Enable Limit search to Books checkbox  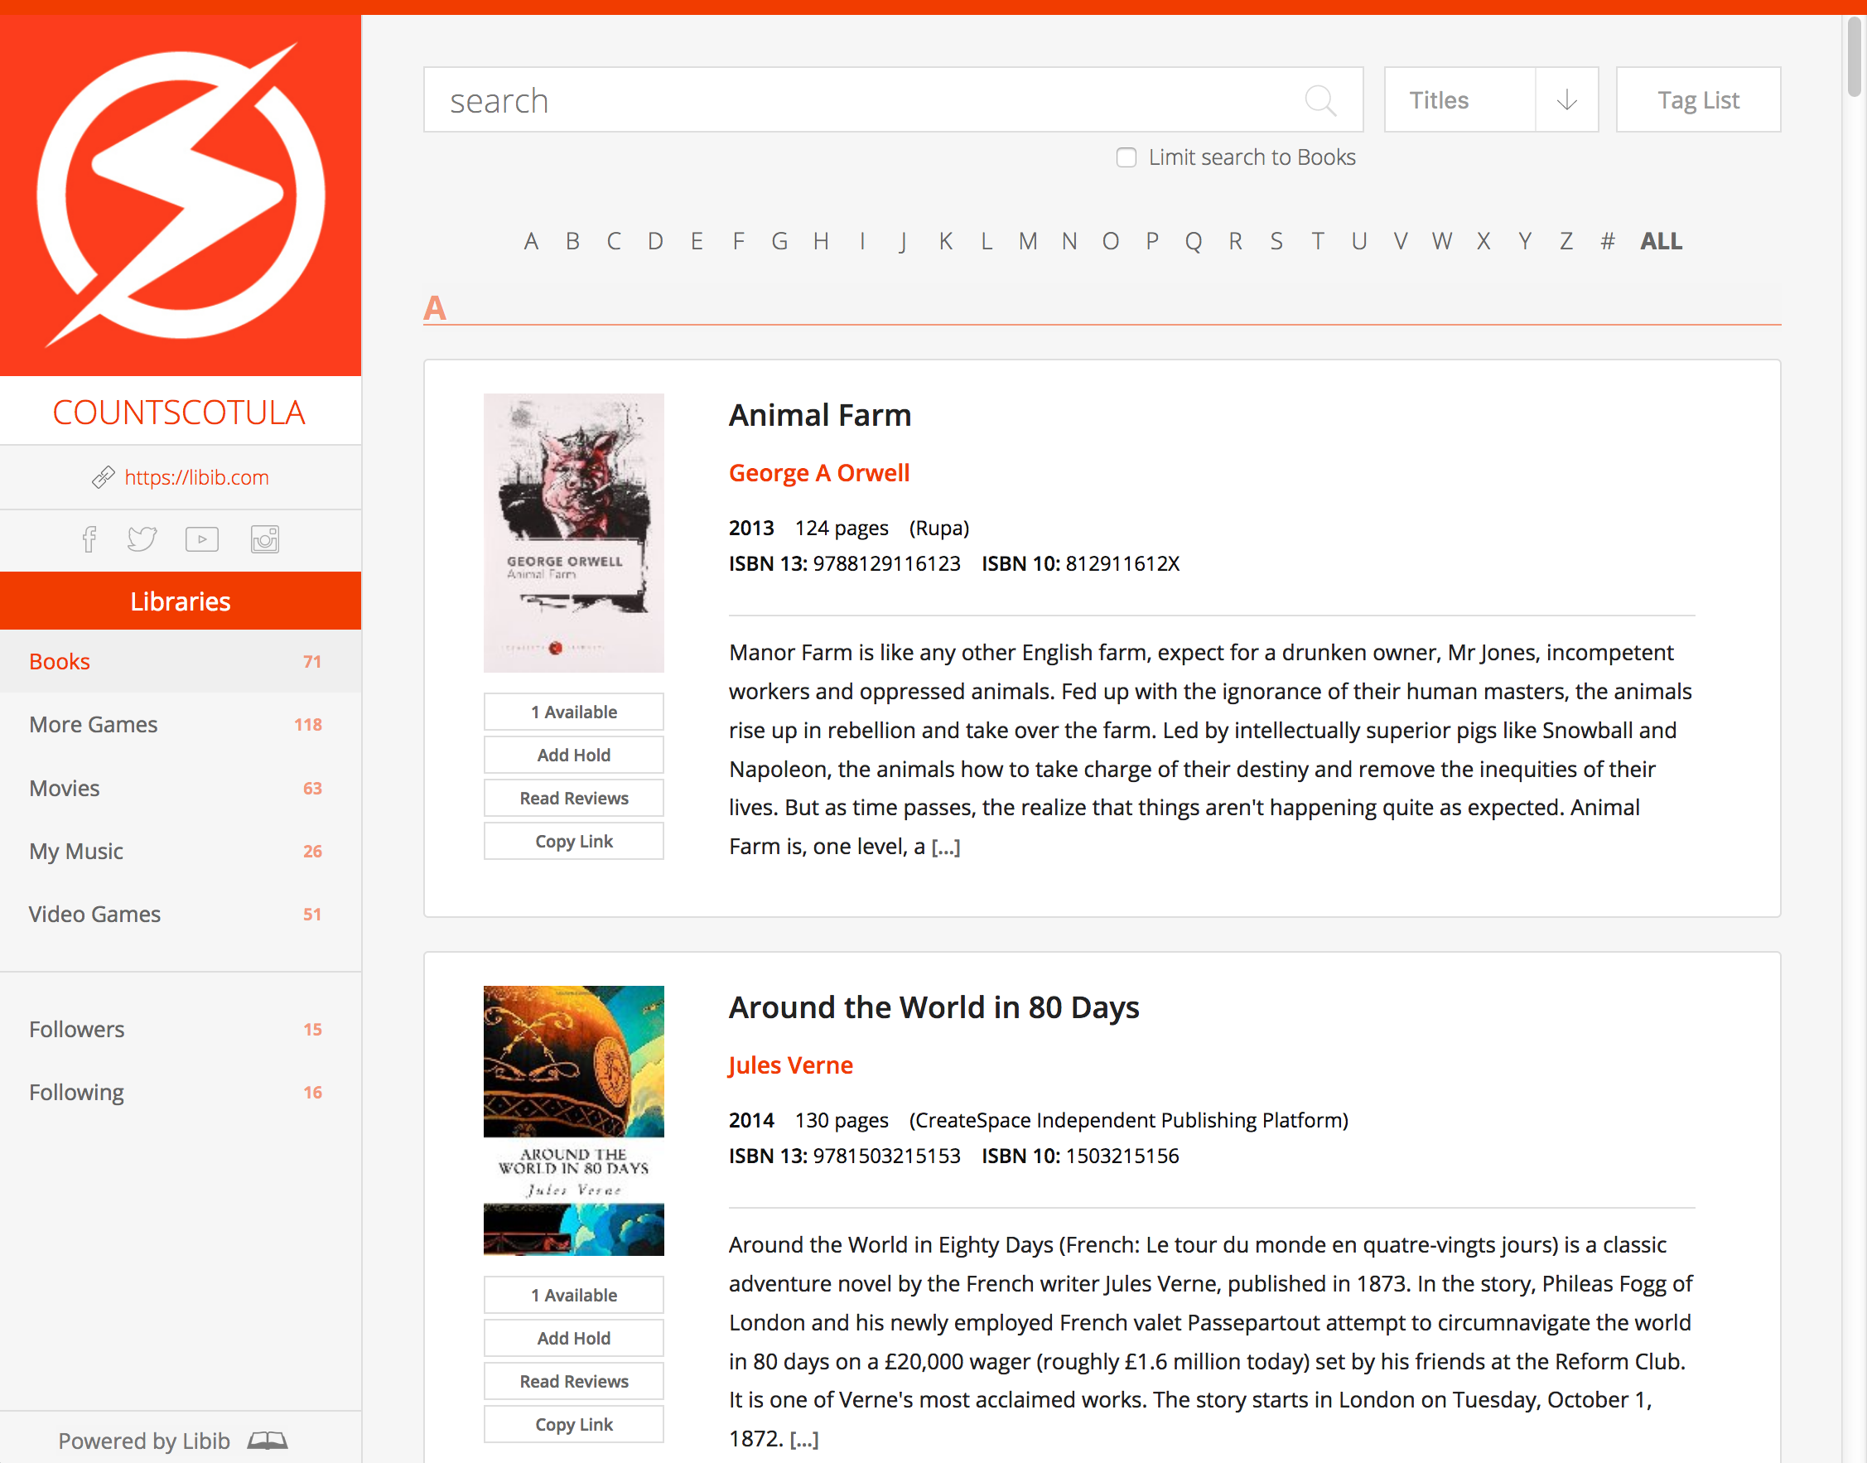tap(1126, 157)
